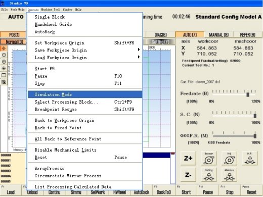Click the F1 Load button
263x197 pixels.
click(11, 191)
